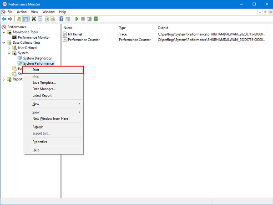
Task: Click the Export List toolbar icon
Action: (x=53, y=19)
